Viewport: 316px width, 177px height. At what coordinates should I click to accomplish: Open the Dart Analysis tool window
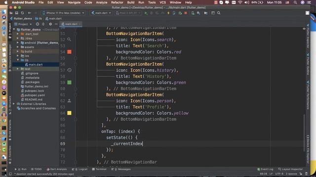tap(57, 169)
